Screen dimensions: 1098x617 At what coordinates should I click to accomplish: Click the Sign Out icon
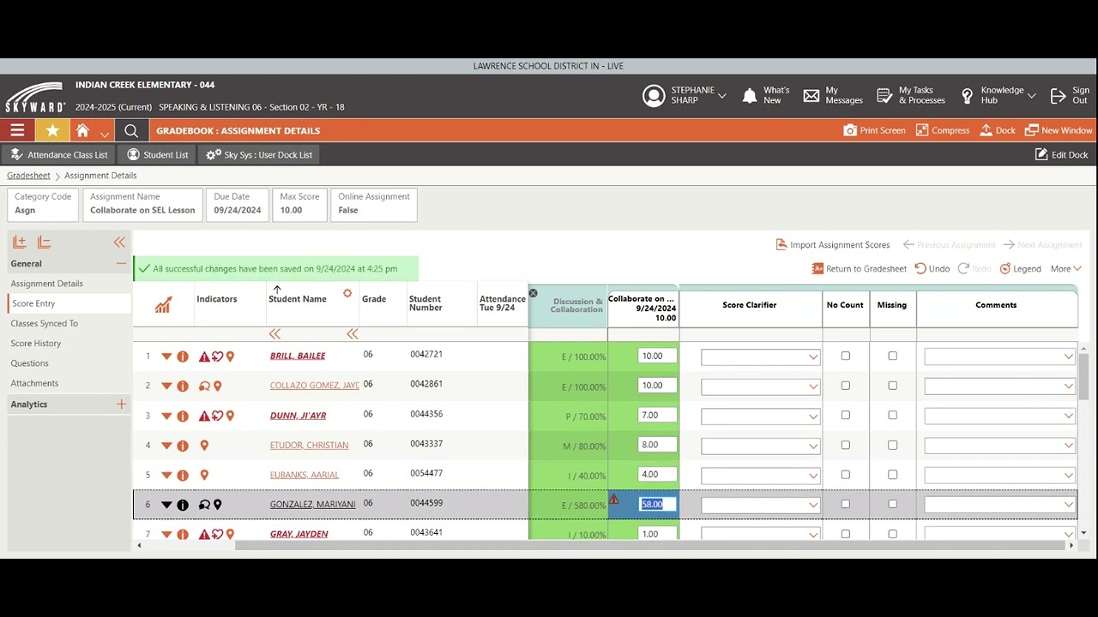point(1059,95)
